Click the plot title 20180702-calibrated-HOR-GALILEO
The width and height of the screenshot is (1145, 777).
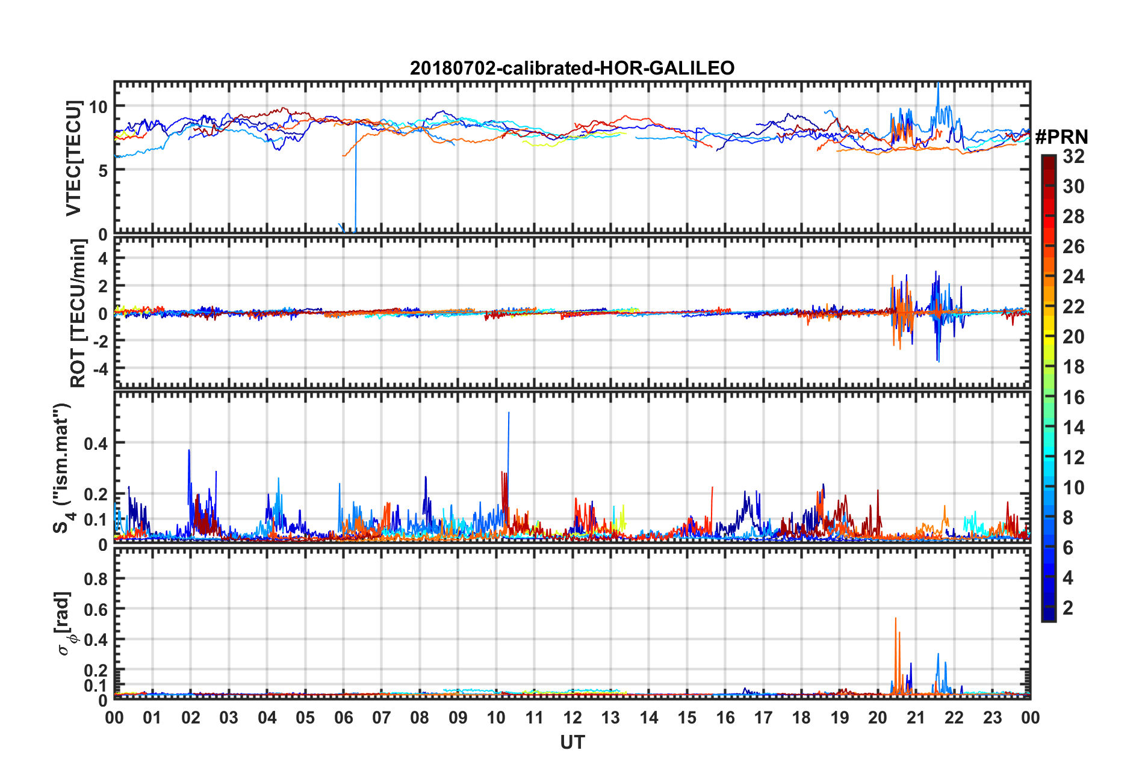(572, 68)
